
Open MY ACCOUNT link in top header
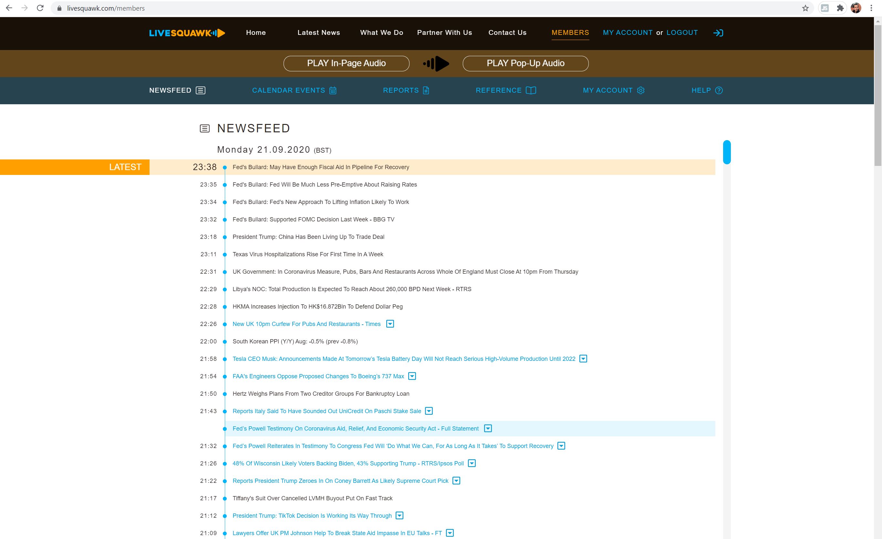[628, 33]
